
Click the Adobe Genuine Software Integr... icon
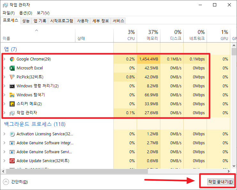point(12,143)
